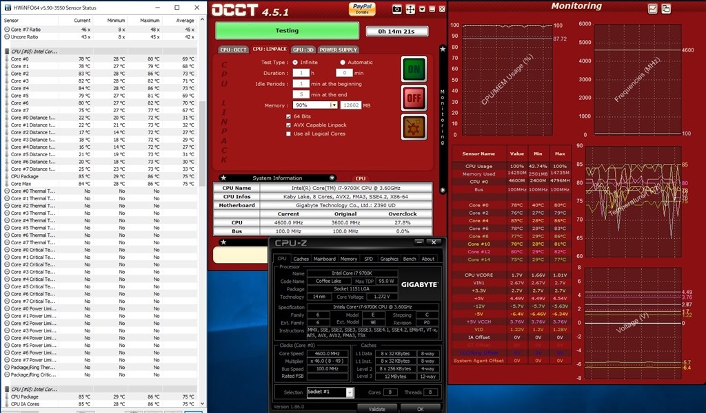The height and width of the screenshot is (413, 706).
Task: Start the test with green ON button
Action: click(414, 70)
